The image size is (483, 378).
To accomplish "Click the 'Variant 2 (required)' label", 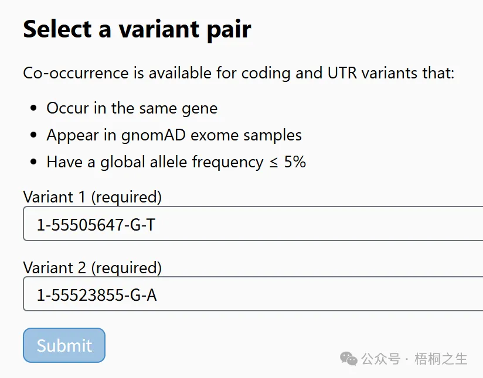I will tap(93, 267).
